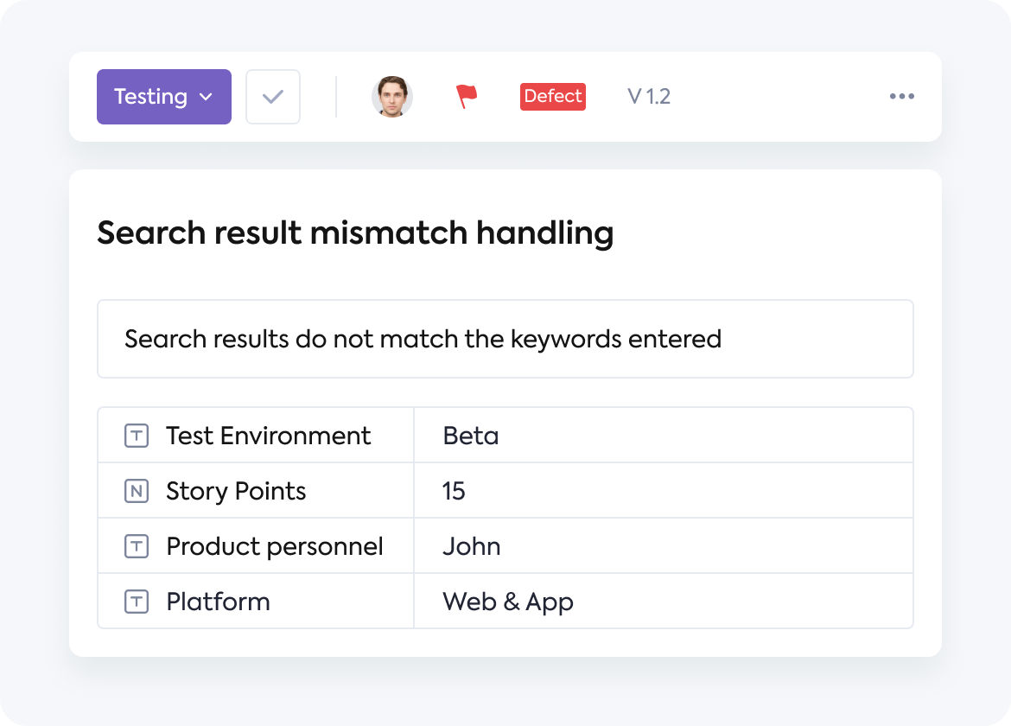Open the three-dot more options menu
1011x726 pixels.
pyautogui.click(x=901, y=96)
